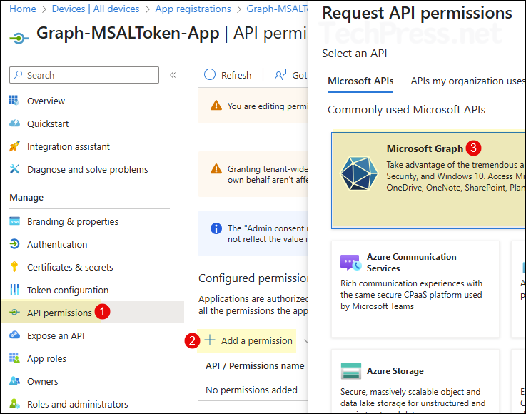The image size is (526, 414).
Task: Click the Overview icon in sidebar
Action: coord(14,101)
